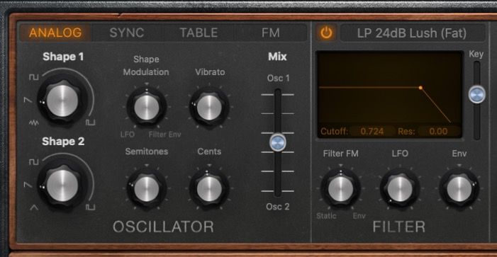Switch to the SYNC oscillator tab

(127, 33)
